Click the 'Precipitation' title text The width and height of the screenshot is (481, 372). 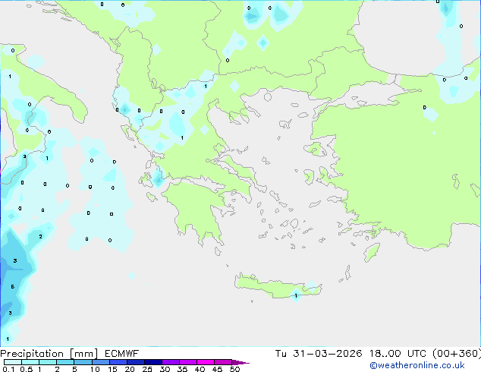[x=32, y=354]
